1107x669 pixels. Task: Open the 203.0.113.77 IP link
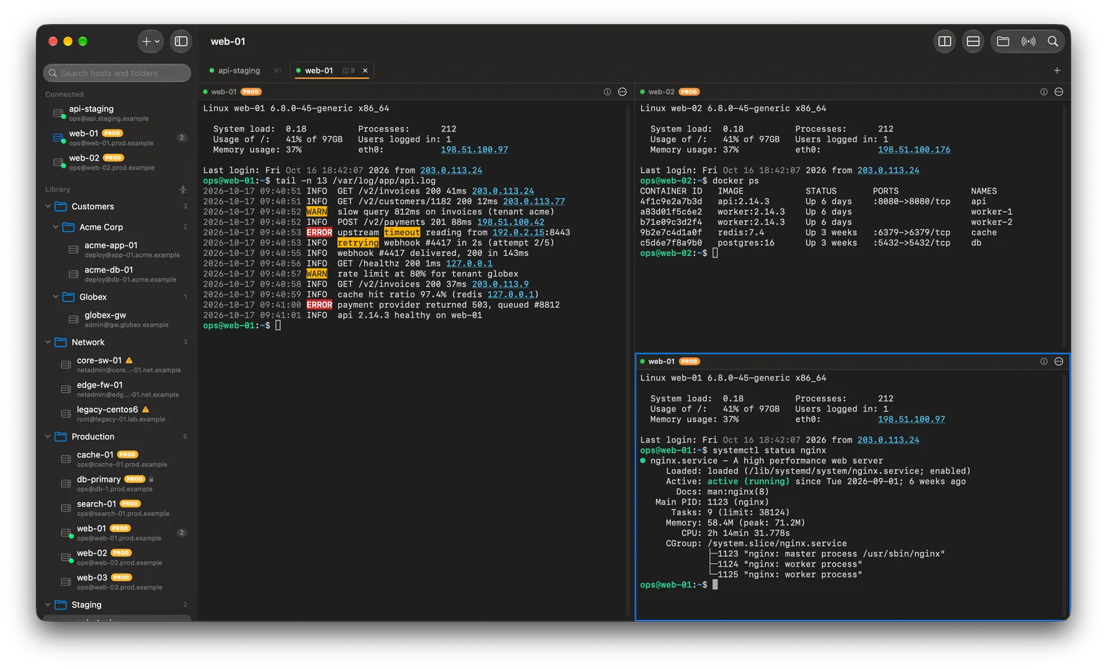click(534, 202)
